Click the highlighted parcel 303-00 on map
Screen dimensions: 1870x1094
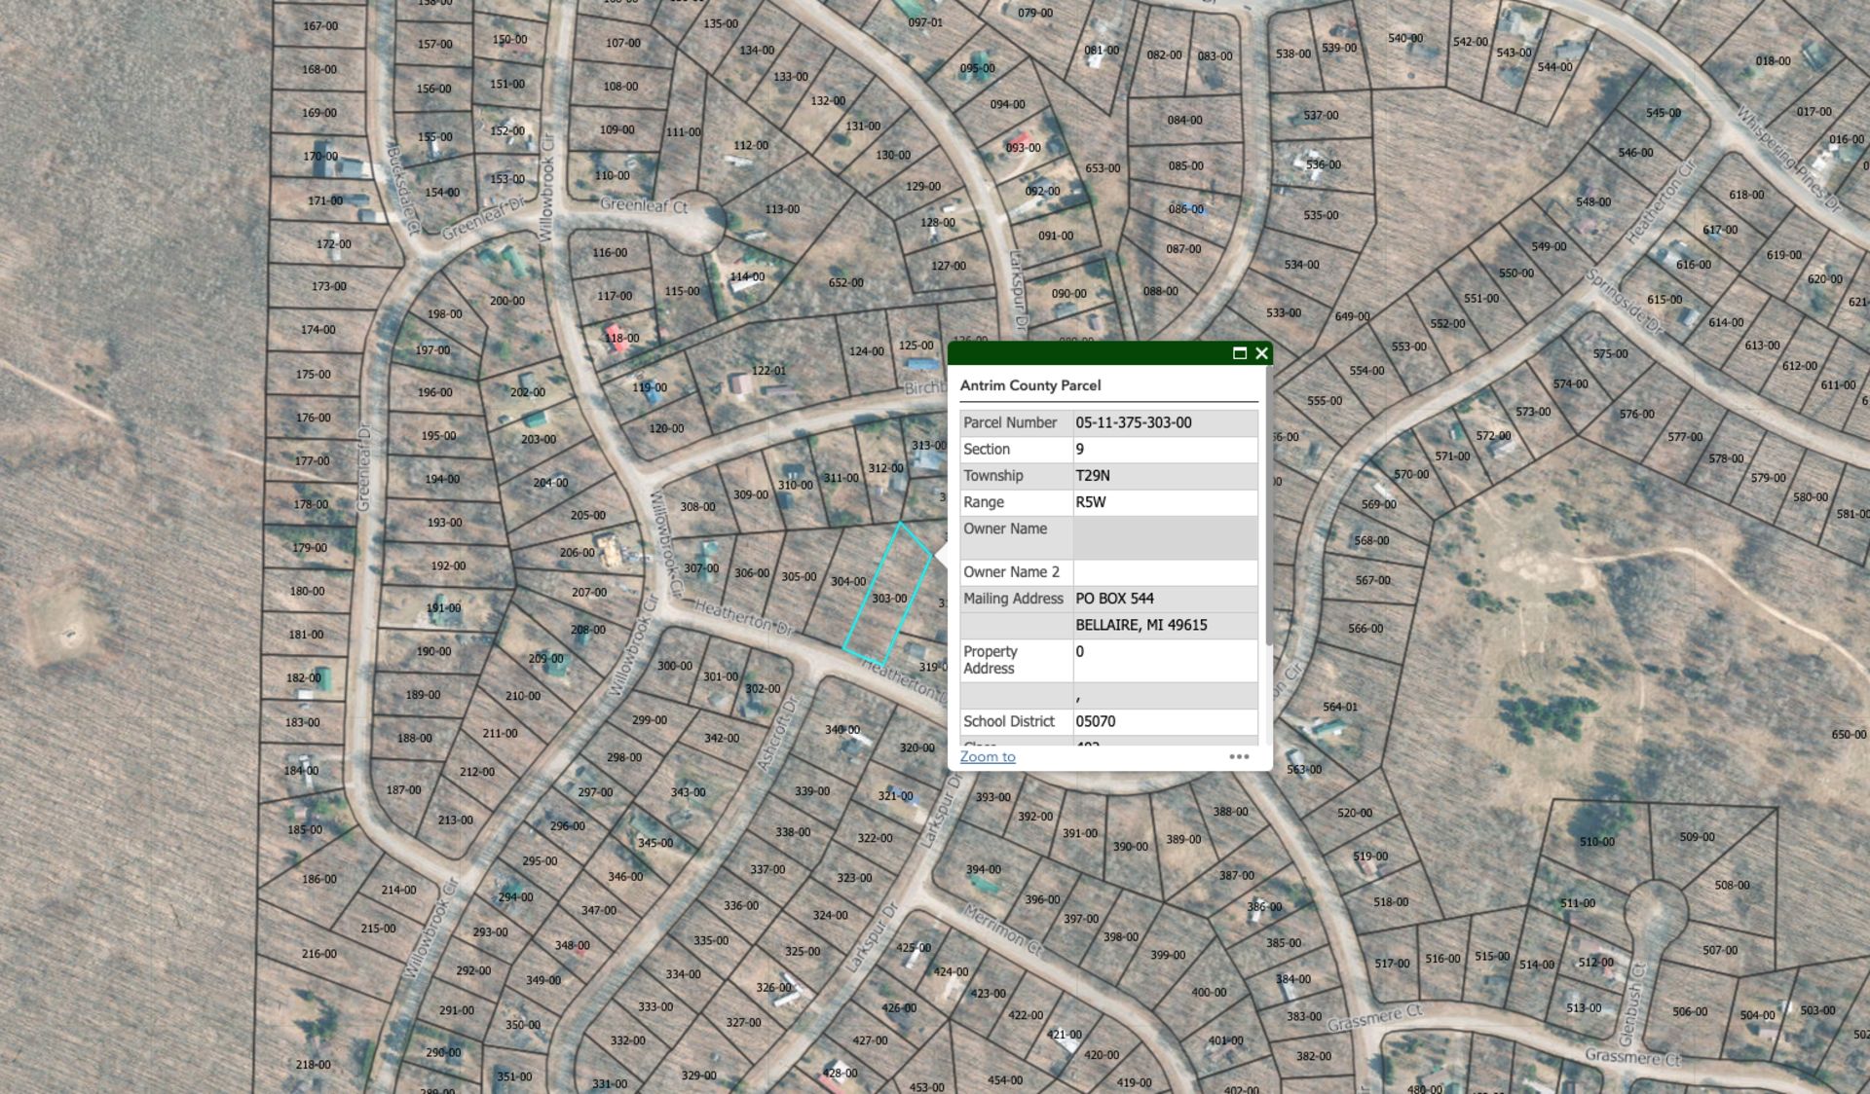(x=888, y=598)
